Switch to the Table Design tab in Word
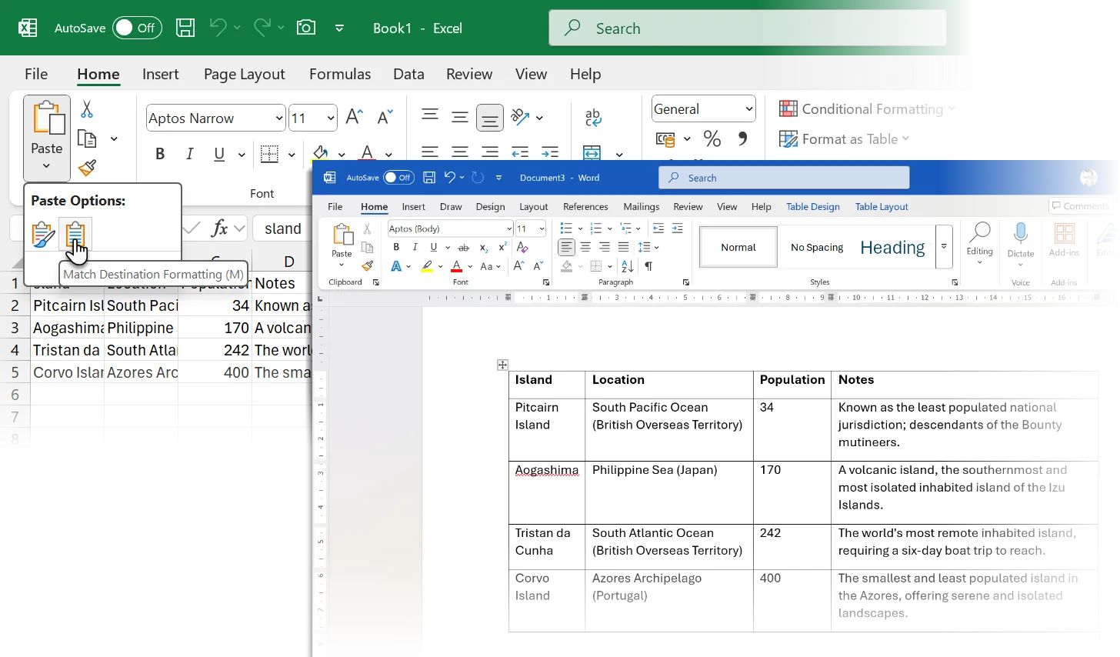 [x=813, y=206]
